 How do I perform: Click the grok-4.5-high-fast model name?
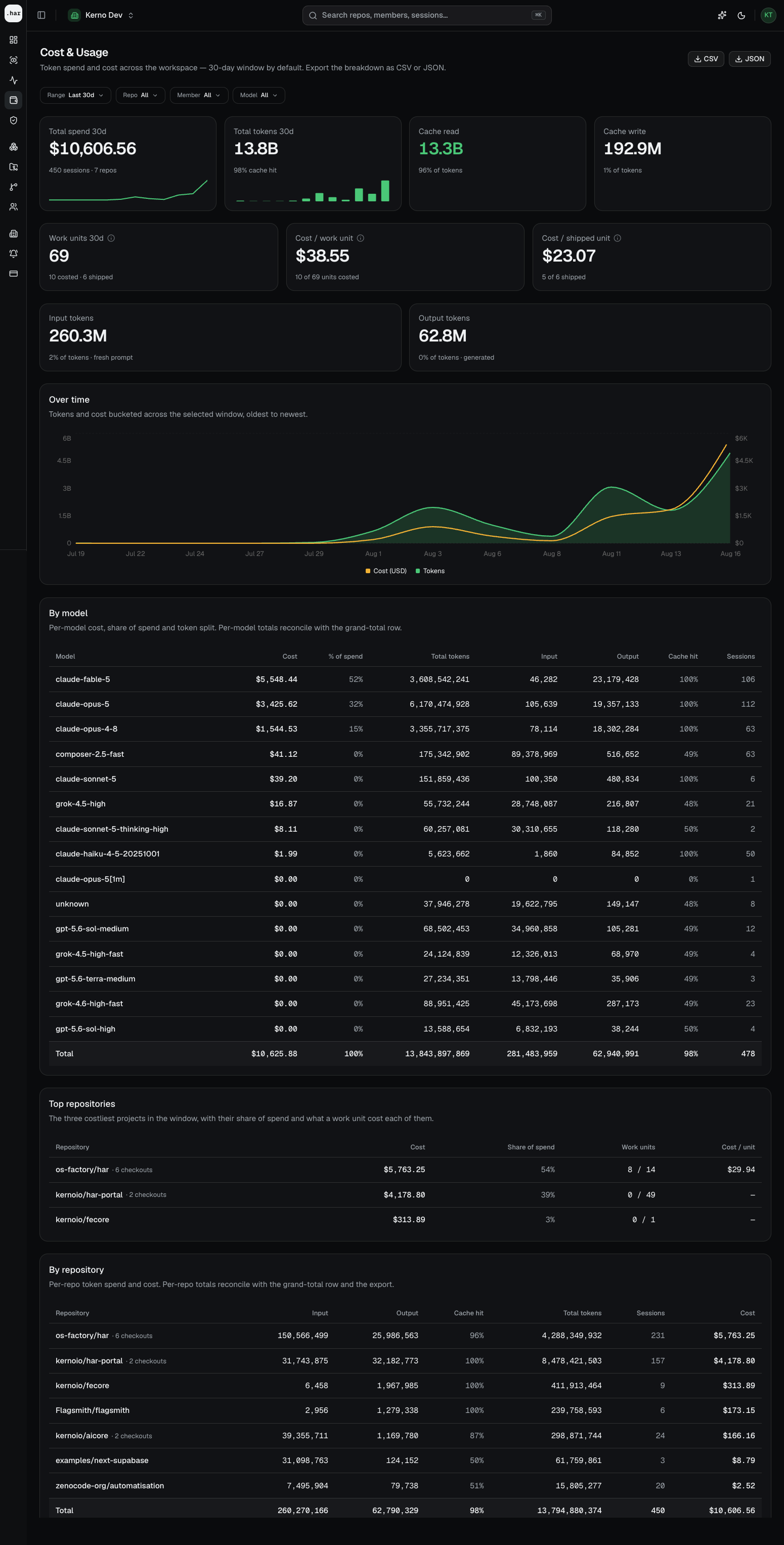[90, 954]
